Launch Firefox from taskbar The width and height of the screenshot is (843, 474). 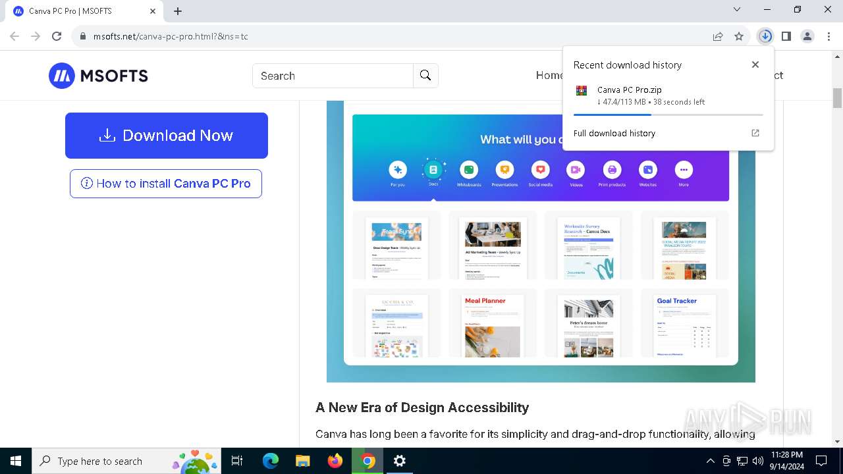pyautogui.click(x=335, y=461)
